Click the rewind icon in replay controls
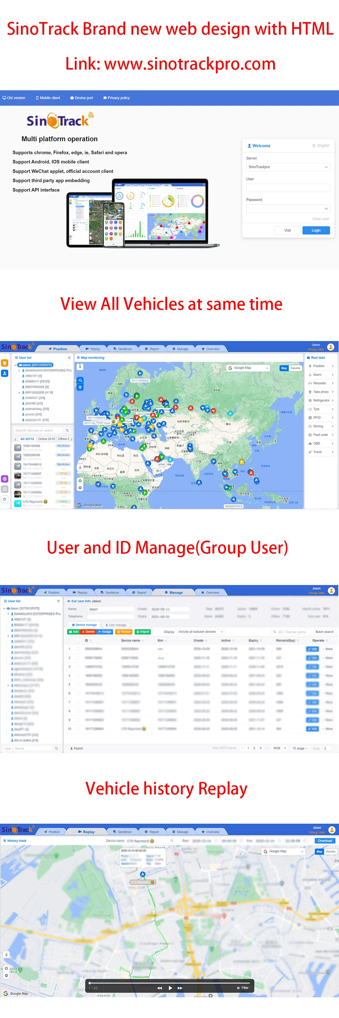Image resolution: width=339 pixels, height=1018 pixels. point(159,987)
